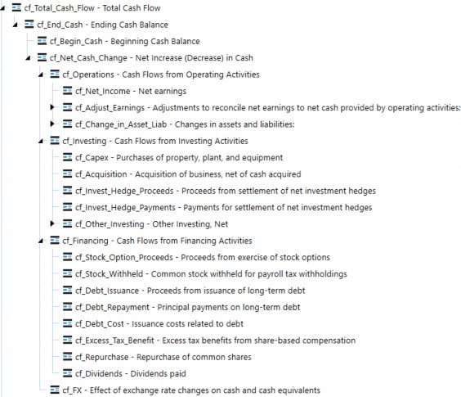
Task: Collapse the cf_End_Cash node
Action: click(x=16, y=25)
